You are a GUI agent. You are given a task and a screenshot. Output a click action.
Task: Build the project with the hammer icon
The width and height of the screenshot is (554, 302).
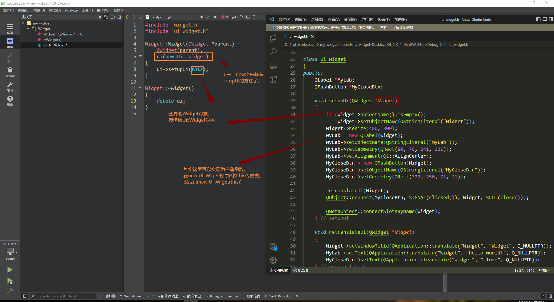[x=10, y=291]
